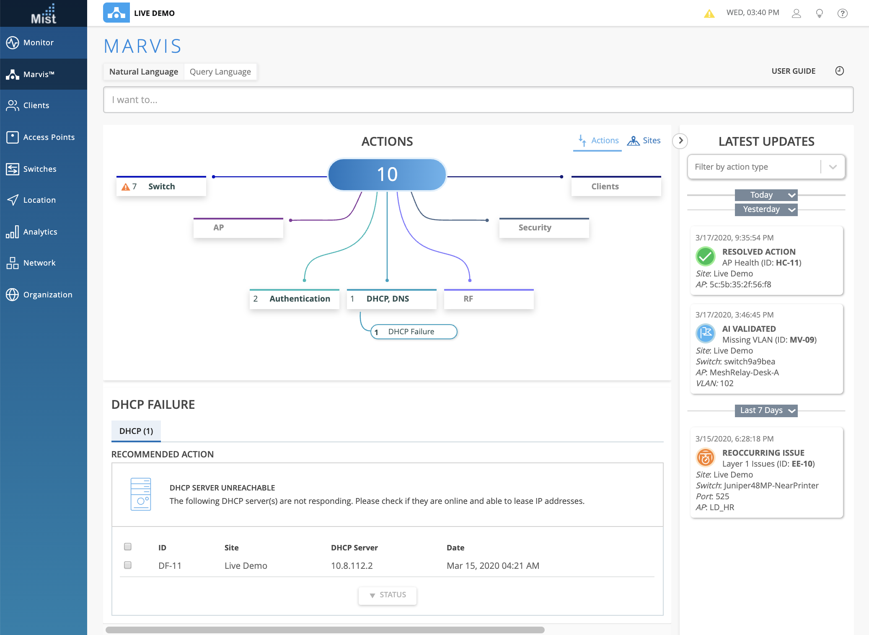Open the Organization section

click(48, 295)
